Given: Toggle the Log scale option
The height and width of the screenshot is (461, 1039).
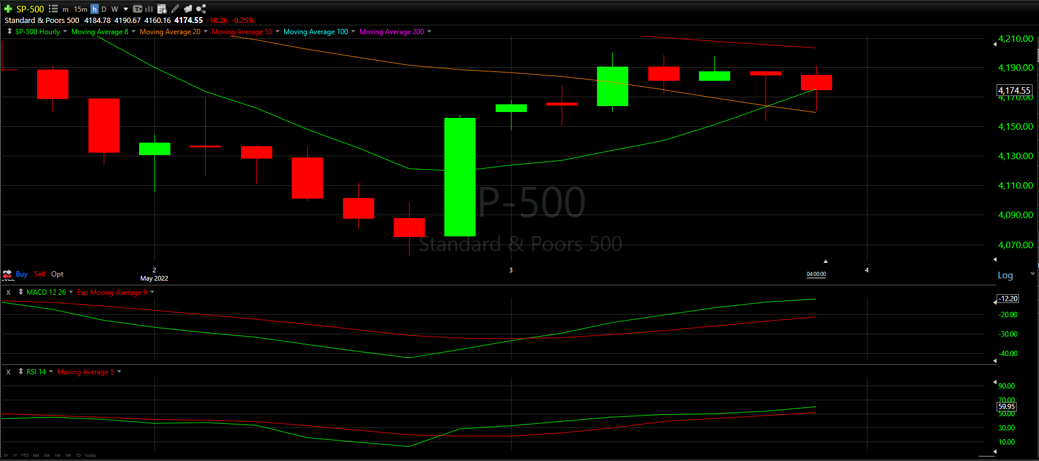Looking at the screenshot, I should point(1005,275).
